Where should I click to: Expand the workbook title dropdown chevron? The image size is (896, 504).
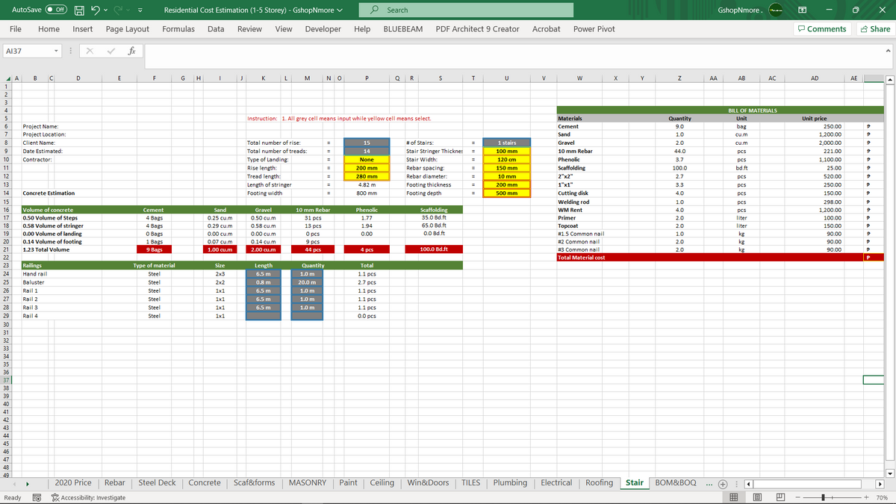tap(340, 10)
